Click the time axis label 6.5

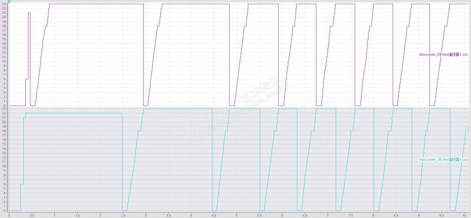305,216
